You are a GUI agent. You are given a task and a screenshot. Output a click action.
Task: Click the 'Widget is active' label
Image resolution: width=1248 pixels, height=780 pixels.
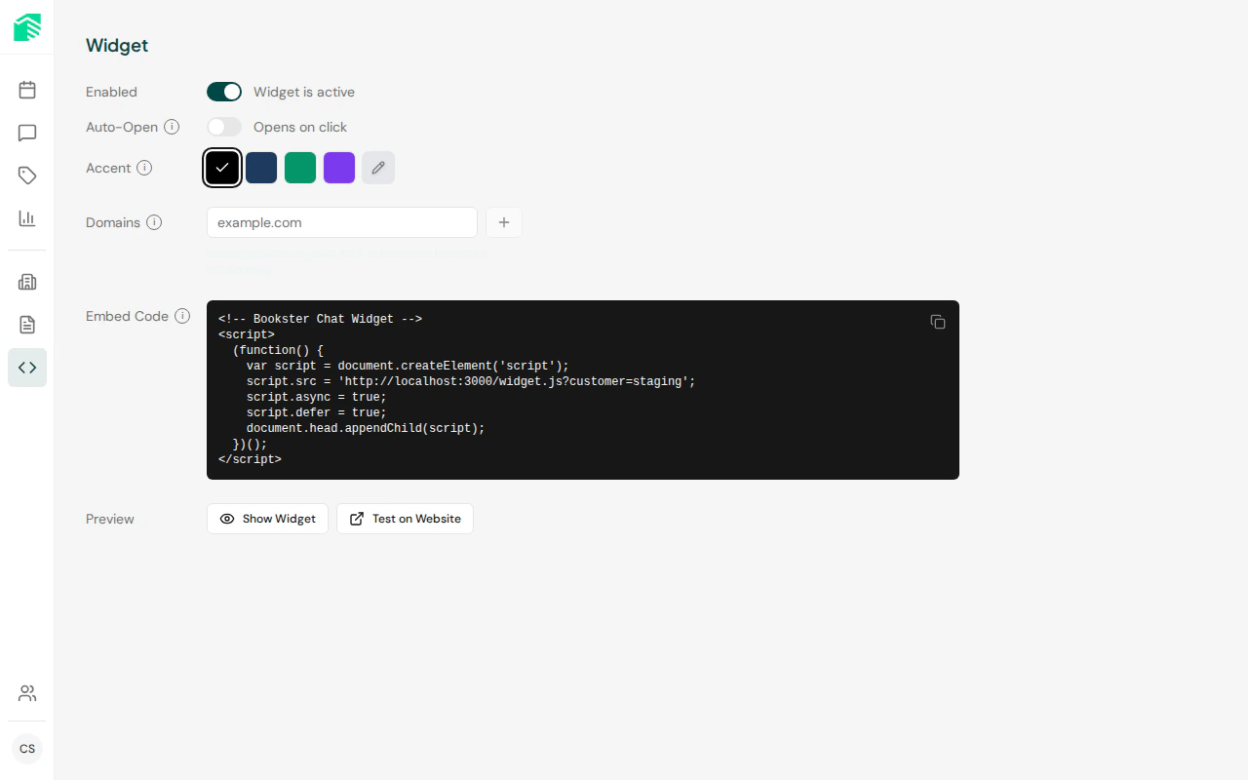[304, 92]
